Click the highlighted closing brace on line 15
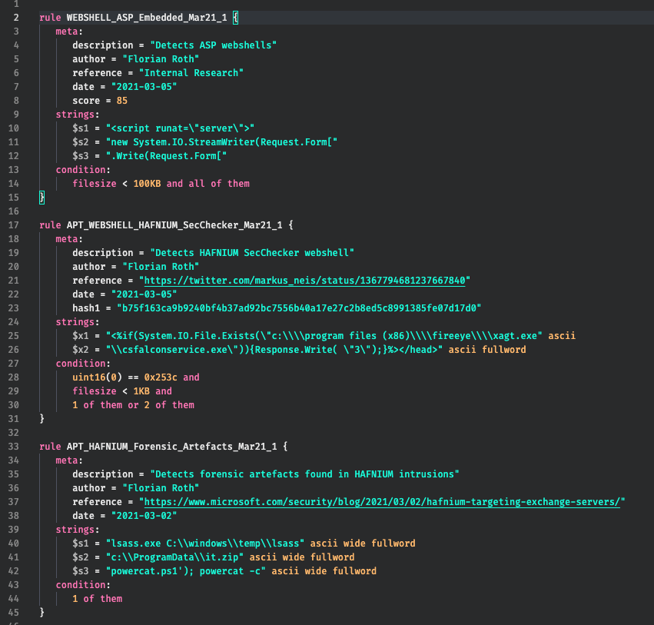654x625 pixels. (x=42, y=198)
